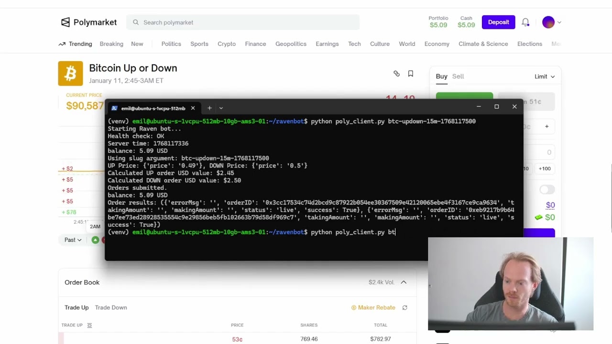Go to Geopolitics category

(291, 44)
